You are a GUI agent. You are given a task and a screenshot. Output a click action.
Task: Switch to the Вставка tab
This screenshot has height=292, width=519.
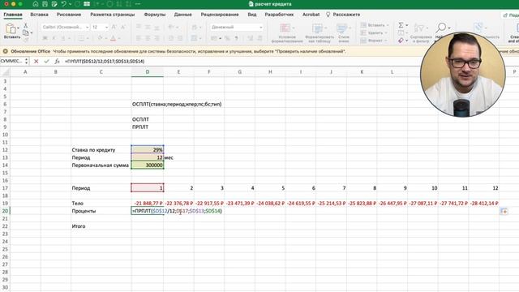pyautogui.click(x=39, y=15)
